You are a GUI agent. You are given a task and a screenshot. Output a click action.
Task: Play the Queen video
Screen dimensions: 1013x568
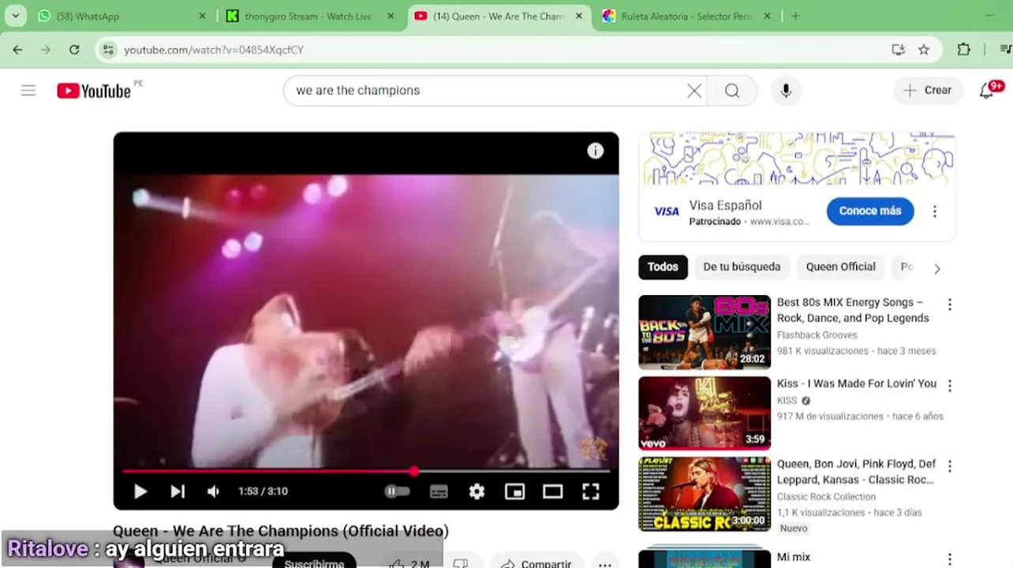(x=140, y=491)
